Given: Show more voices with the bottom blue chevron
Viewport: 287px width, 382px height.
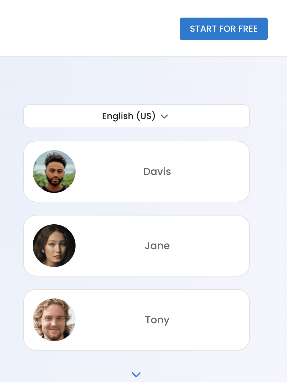Looking at the screenshot, I should click(136, 374).
